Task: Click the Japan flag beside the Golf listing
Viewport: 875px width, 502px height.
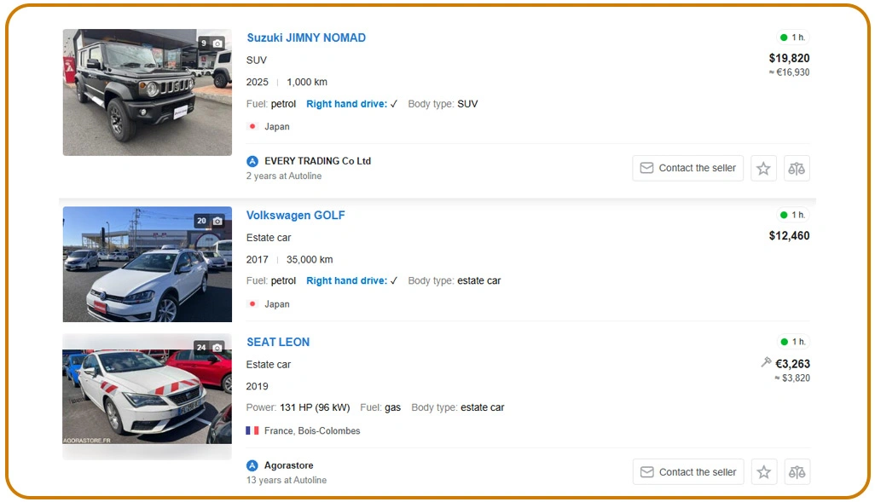Action: [x=252, y=303]
